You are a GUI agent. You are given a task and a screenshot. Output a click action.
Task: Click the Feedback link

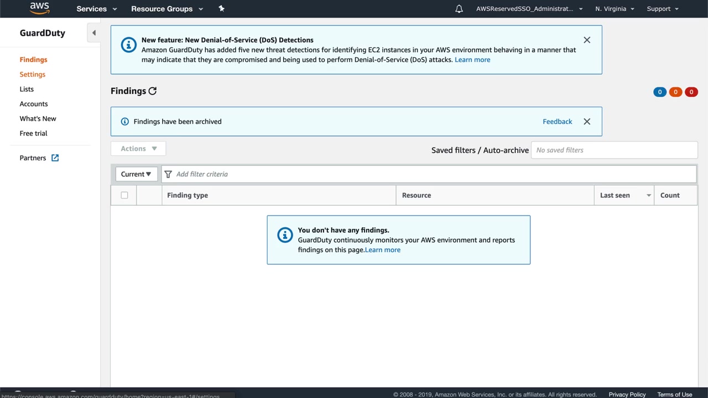pos(557,122)
